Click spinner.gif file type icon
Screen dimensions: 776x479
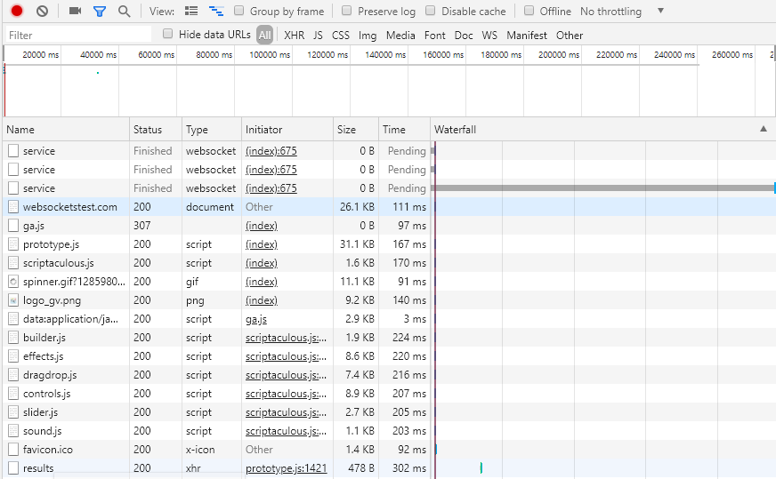tap(13, 282)
